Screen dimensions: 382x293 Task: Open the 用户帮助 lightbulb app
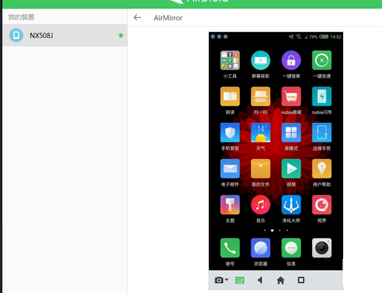point(321,169)
